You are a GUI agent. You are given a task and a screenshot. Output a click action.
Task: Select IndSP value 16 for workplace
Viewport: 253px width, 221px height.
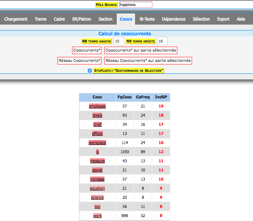[161, 142]
